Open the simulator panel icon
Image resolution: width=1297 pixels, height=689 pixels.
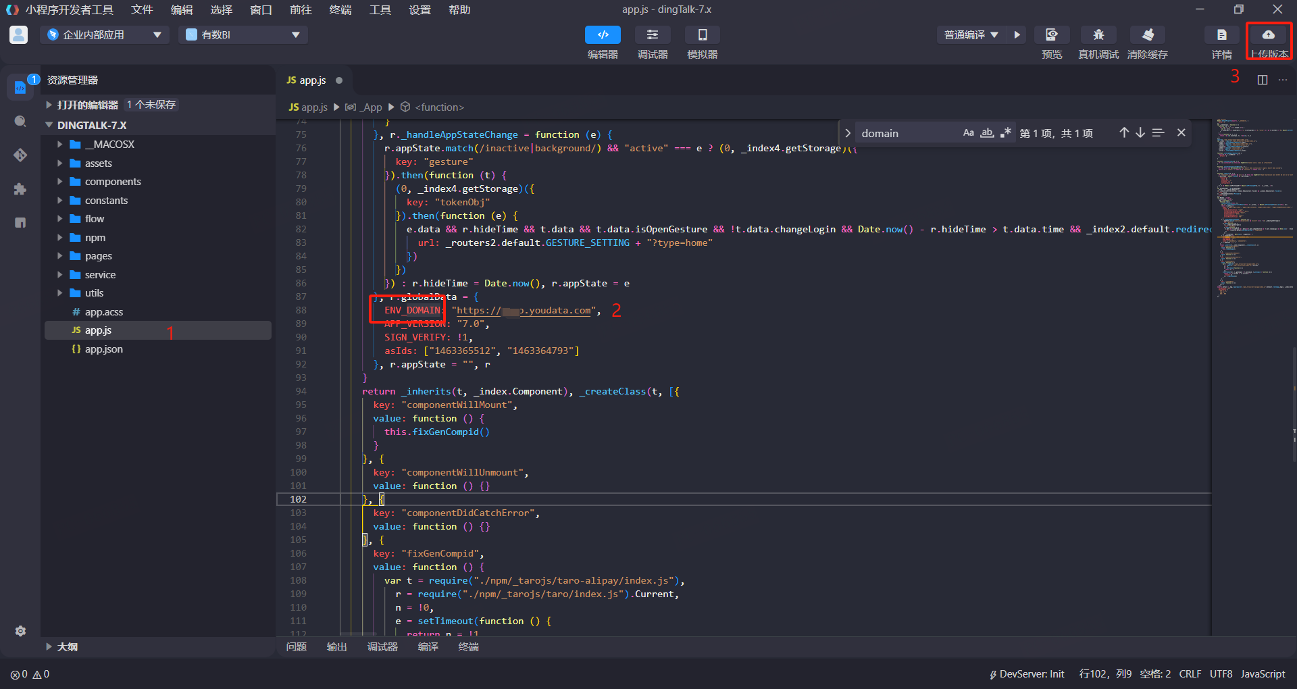click(702, 35)
